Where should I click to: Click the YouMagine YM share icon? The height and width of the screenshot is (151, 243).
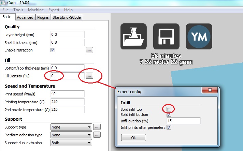click(199, 36)
